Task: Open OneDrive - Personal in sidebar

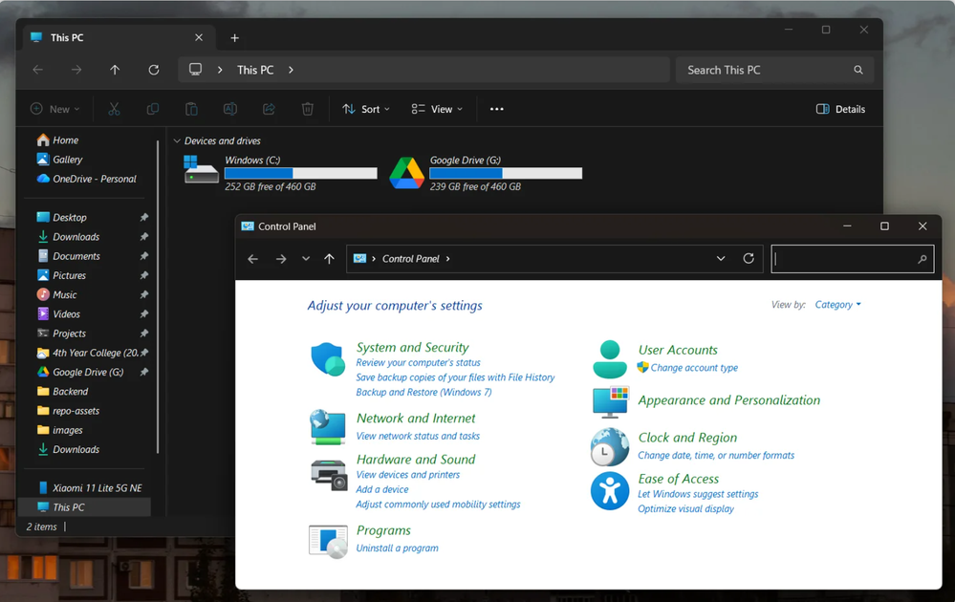Action: [86, 179]
